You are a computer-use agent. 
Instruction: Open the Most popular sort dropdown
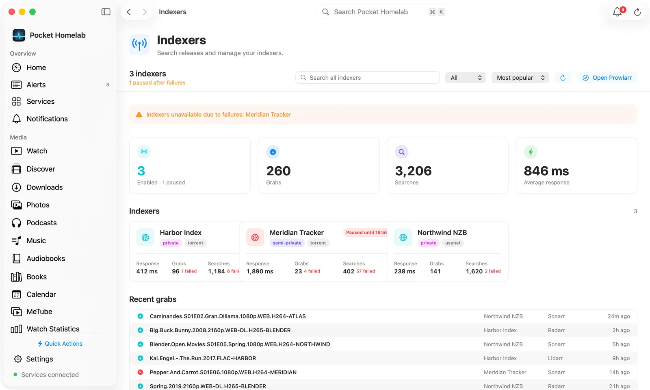coord(520,78)
